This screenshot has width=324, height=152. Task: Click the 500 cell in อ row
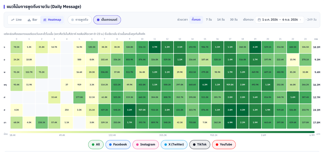pos(79,60)
